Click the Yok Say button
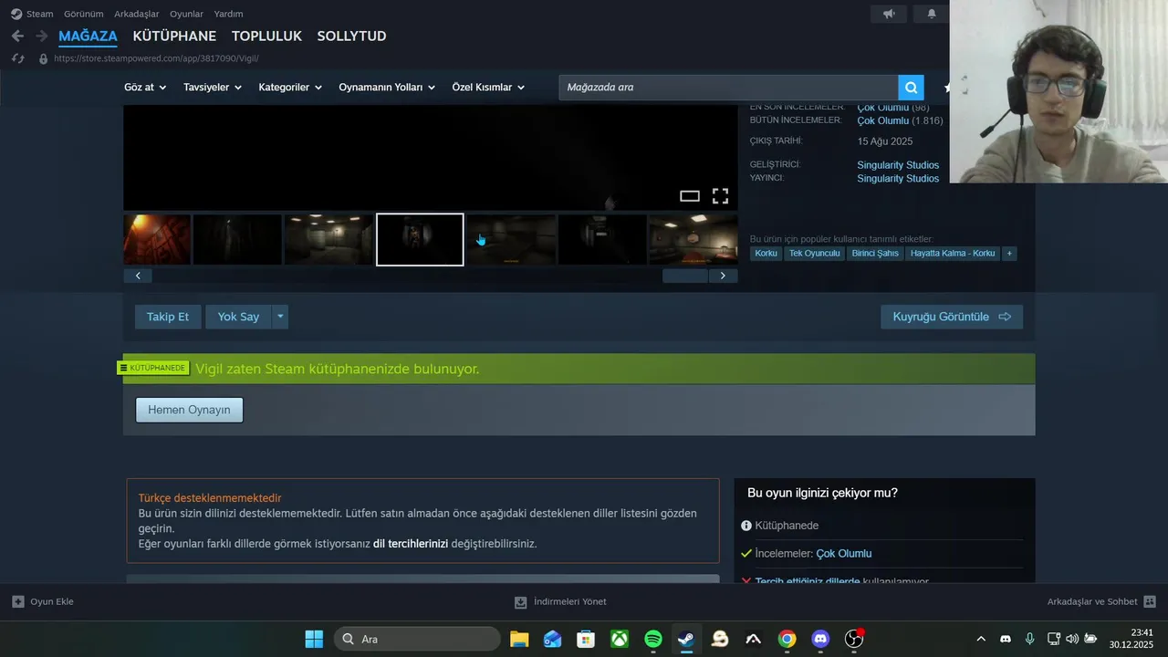The width and height of the screenshot is (1168, 657). [238, 317]
